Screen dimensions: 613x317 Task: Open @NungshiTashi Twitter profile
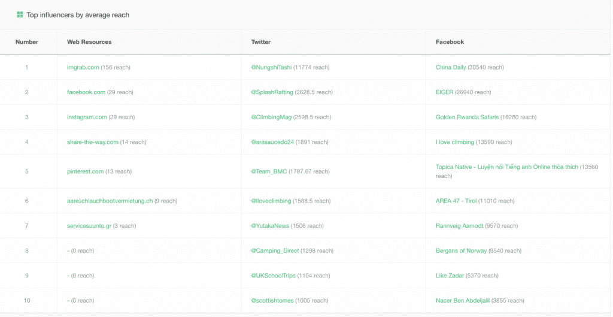point(271,67)
